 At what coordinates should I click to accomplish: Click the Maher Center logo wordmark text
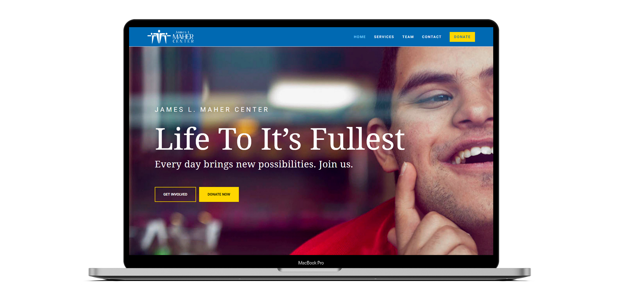click(x=183, y=37)
